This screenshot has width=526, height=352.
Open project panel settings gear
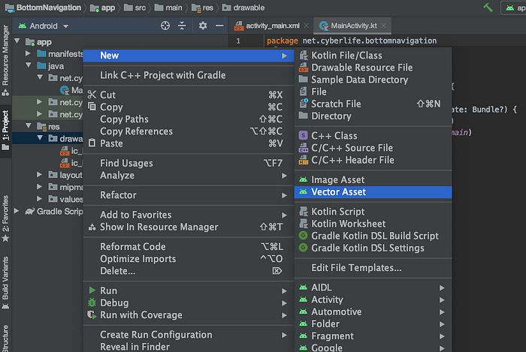pos(203,26)
